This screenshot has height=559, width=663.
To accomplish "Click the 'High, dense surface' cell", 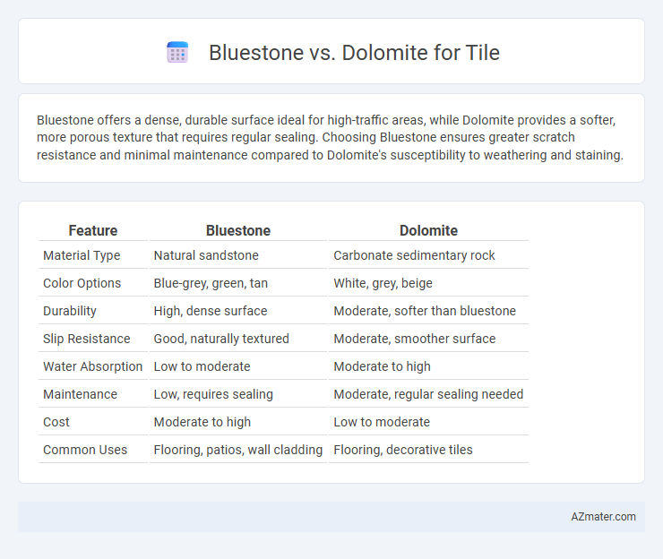I will (211, 311).
